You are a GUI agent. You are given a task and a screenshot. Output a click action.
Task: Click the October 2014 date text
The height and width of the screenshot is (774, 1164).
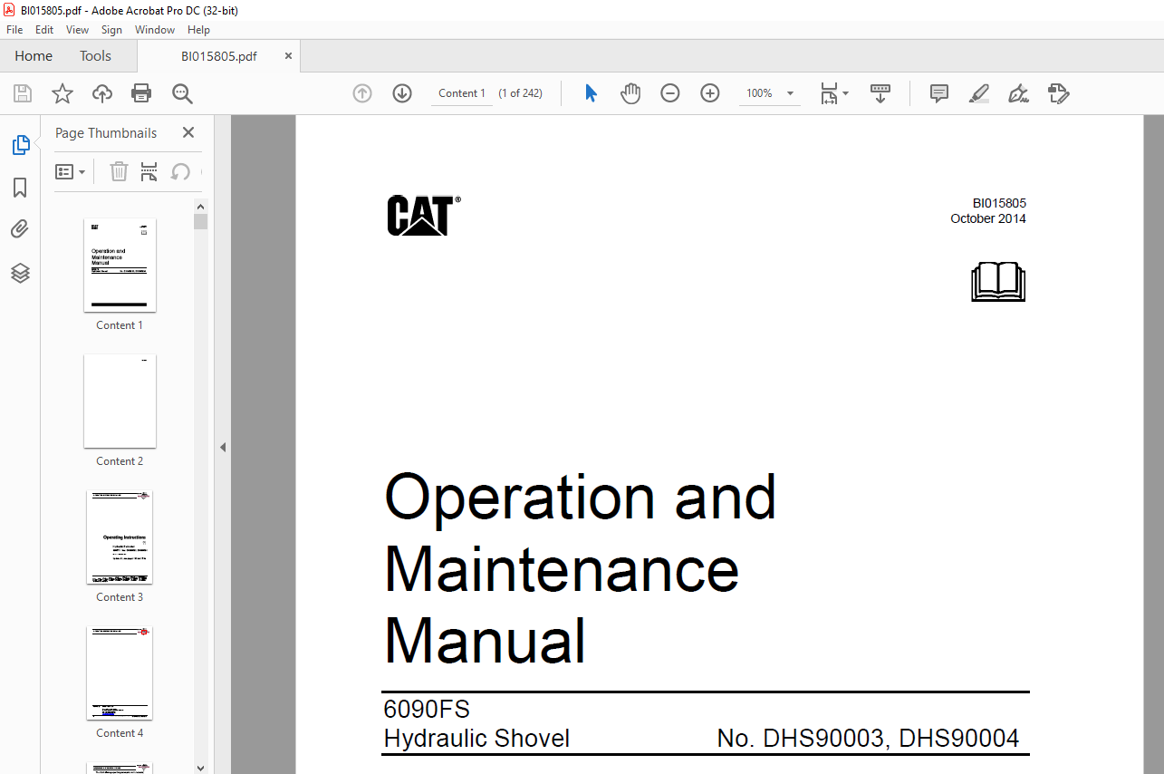tap(988, 218)
